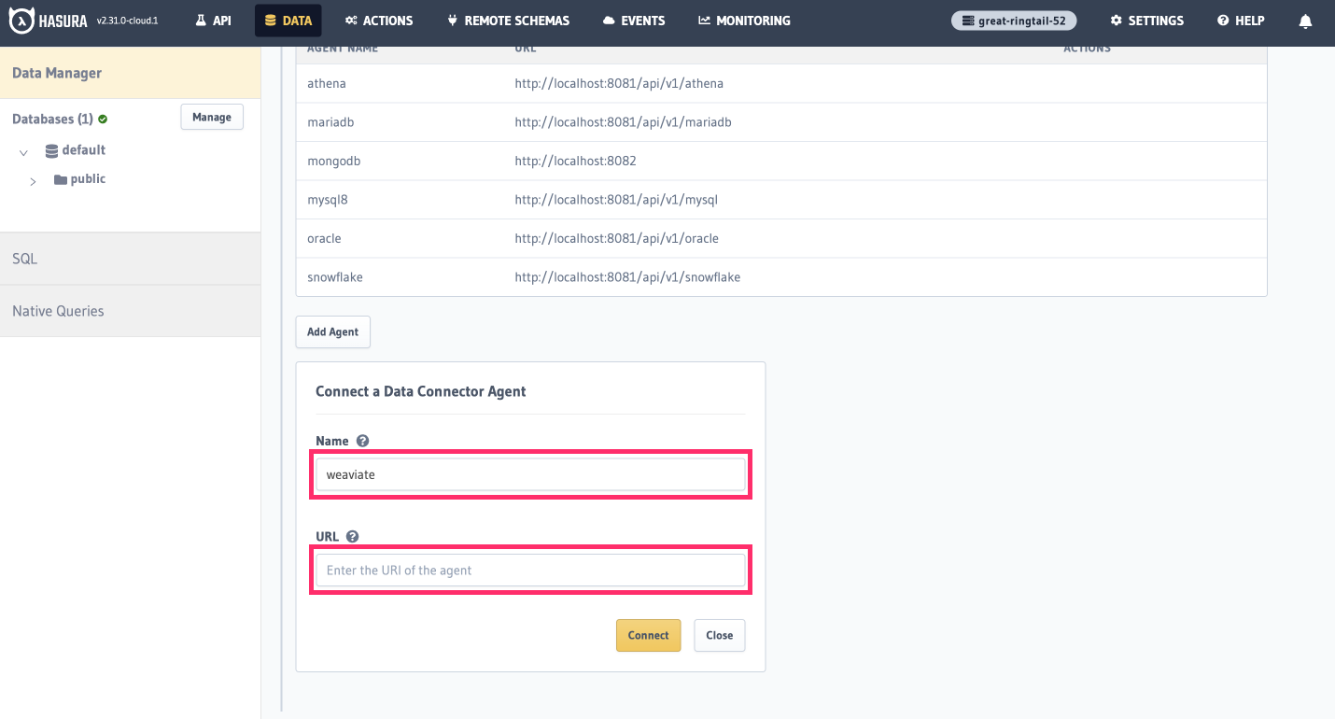Click the help icon beside URL
This screenshot has width=1335, height=719.
click(x=352, y=536)
